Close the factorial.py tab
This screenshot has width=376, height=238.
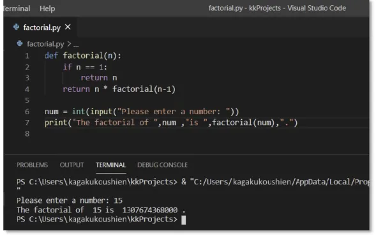pyautogui.click(x=68, y=27)
